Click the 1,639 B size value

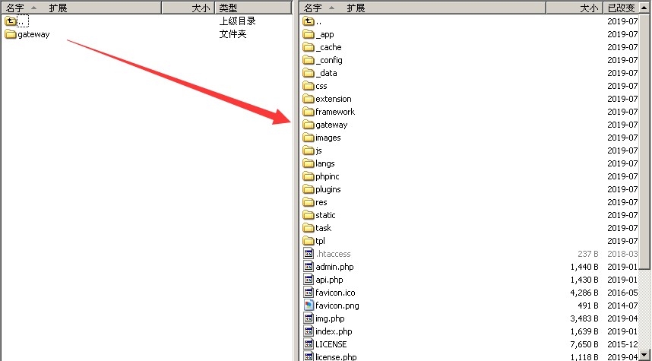click(x=584, y=331)
